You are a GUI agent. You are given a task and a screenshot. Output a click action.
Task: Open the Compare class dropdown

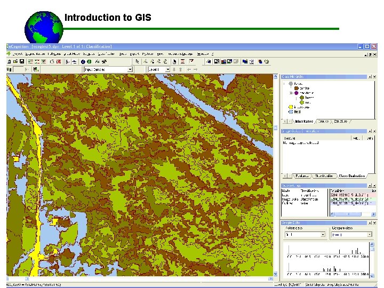pos(370,235)
